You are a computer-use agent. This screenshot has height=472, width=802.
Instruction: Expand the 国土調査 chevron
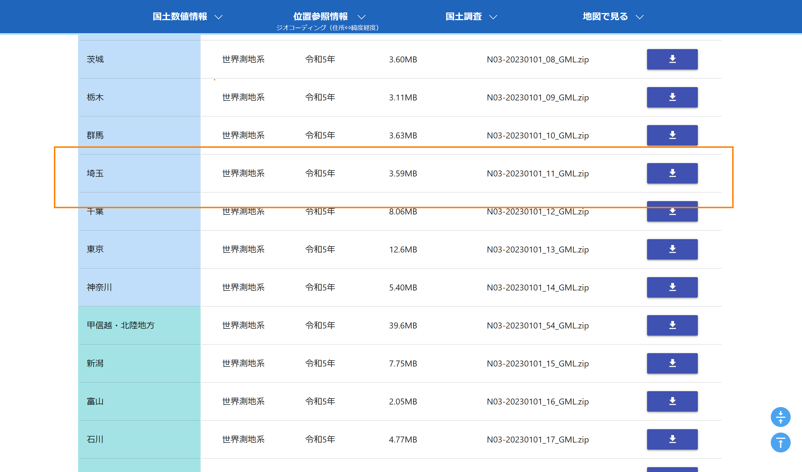click(x=493, y=17)
